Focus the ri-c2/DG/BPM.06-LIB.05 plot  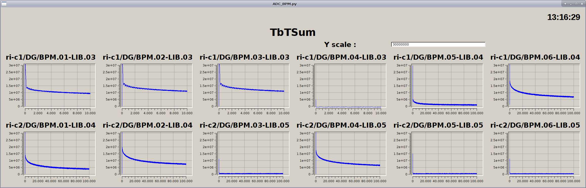pyautogui.click(x=544, y=153)
